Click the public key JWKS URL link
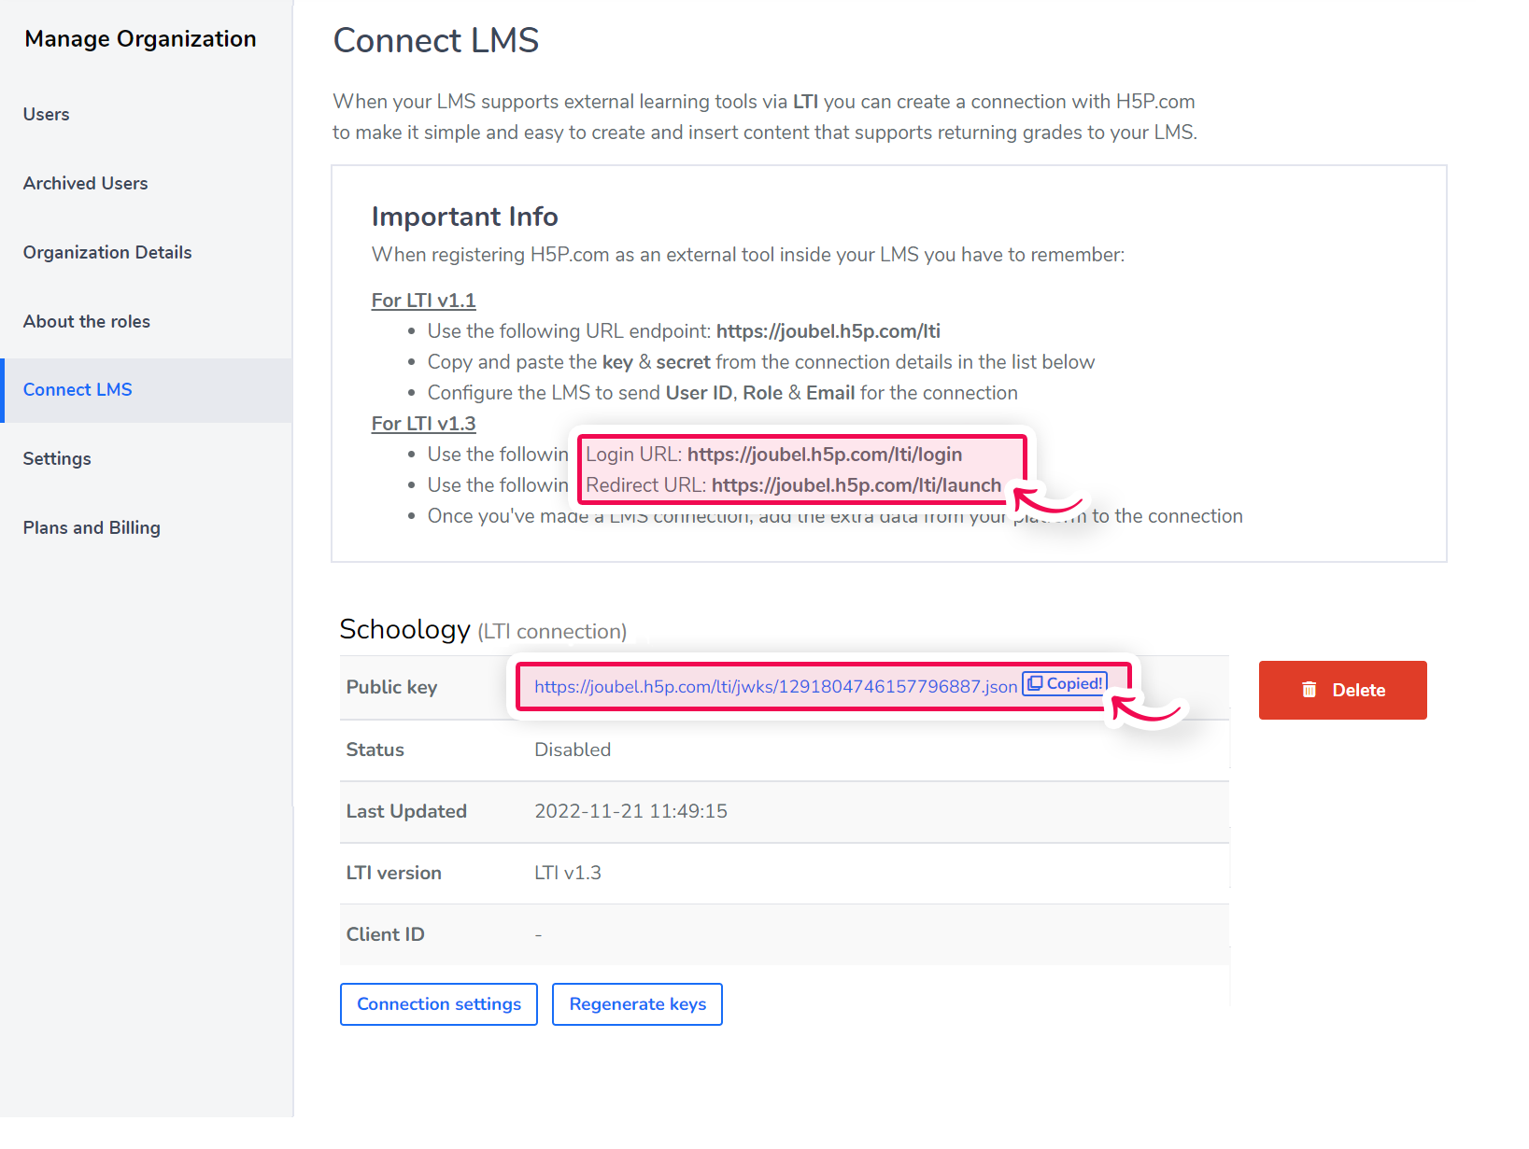The height and width of the screenshot is (1149, 1529). 775,687
